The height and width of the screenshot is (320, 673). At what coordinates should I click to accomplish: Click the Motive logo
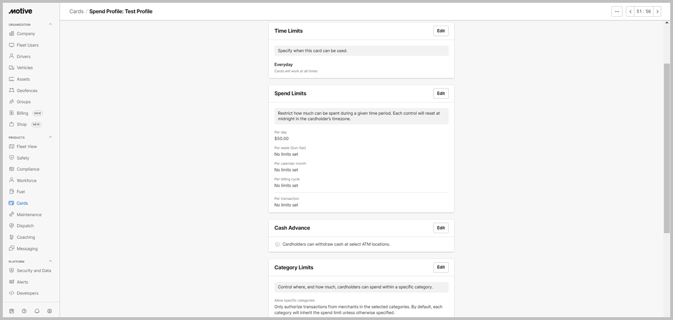tap(20, 11)
